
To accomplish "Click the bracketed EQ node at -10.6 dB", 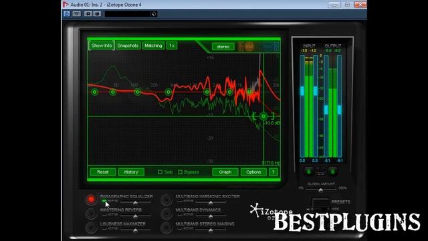I will pyautogui.click(x=263, y=116).
